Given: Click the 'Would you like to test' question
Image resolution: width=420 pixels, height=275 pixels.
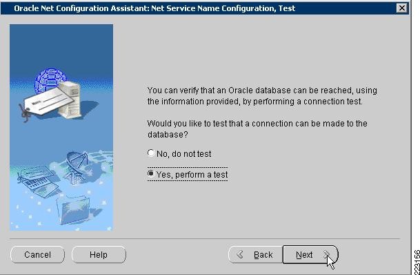Looking at the screenshot, I should (257, 129).
